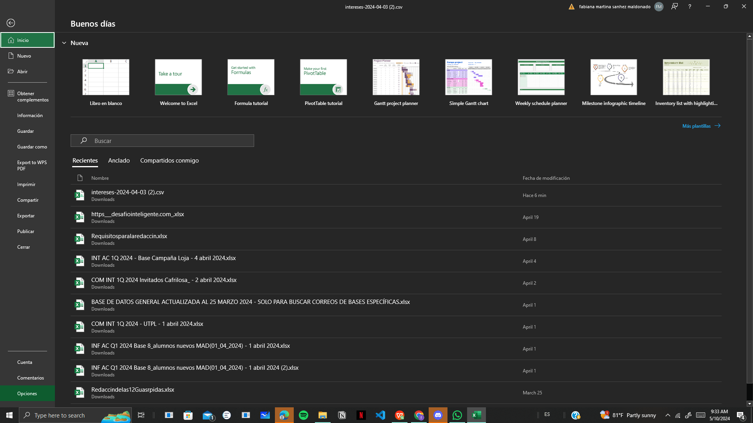The image size is (753, 423).
Task: Collapse the Nueva section chevron
Action: [x=64, y=43]
